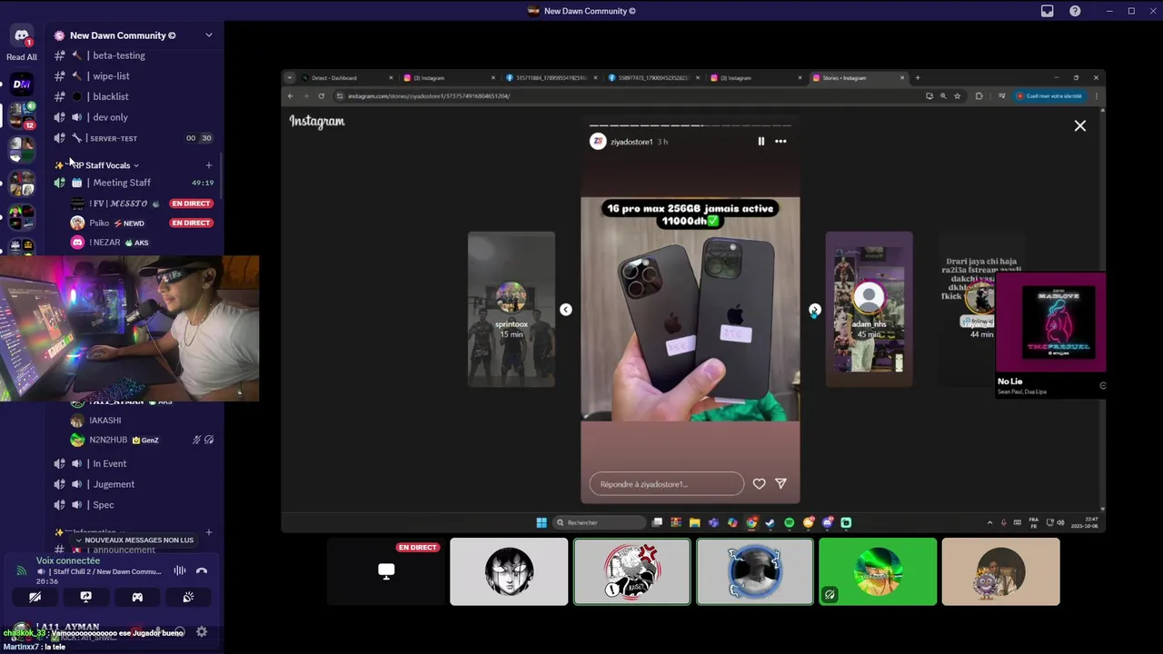This screenshot has height=654, width=1163.
Task: Toggle noise suppression waveform icon
Action: (x=179, y=570)
